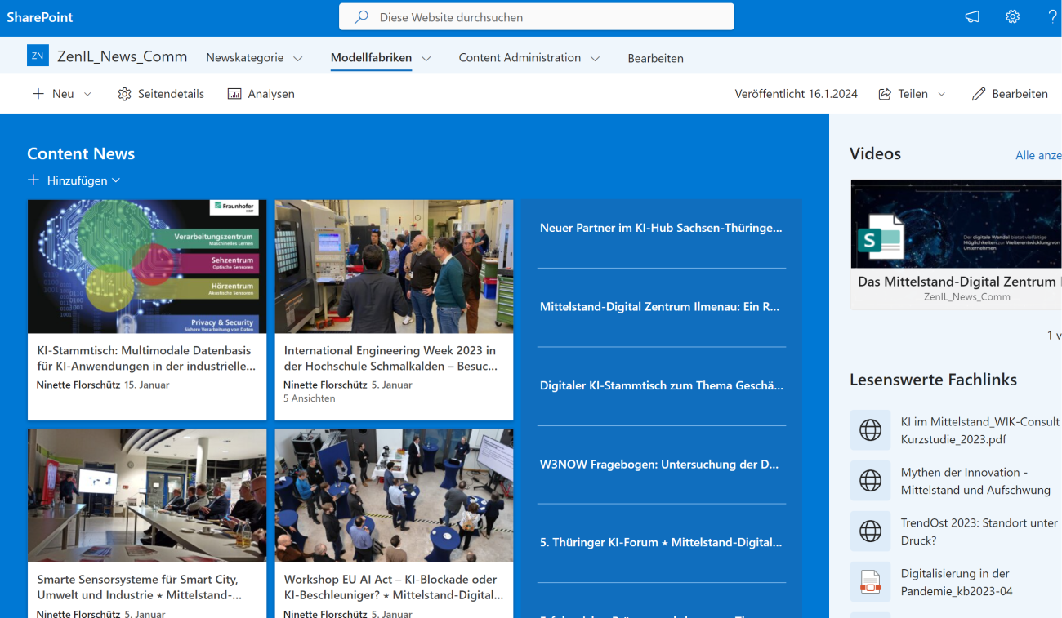Click the Seitendetails gear icon

click(124, 94)
